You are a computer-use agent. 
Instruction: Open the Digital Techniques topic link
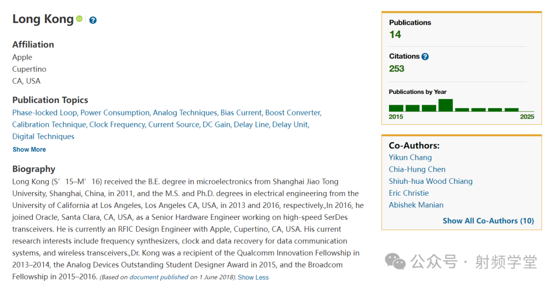point(43,137)
